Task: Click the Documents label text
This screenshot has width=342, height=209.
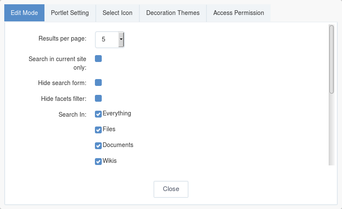Action: coord(118,145)
